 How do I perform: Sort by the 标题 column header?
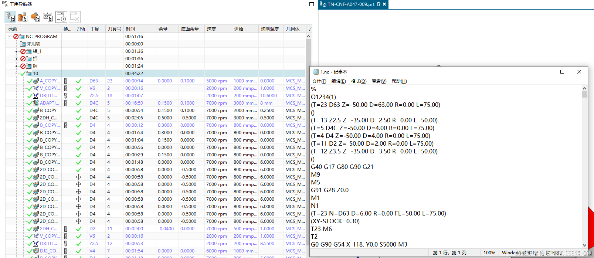tap(33, 29)
